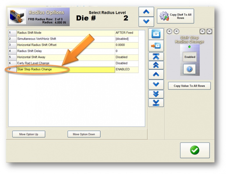Viewport: 226px width, 174px height.
Task: Click the blue toolbox icon button
Action: point(156,34)
